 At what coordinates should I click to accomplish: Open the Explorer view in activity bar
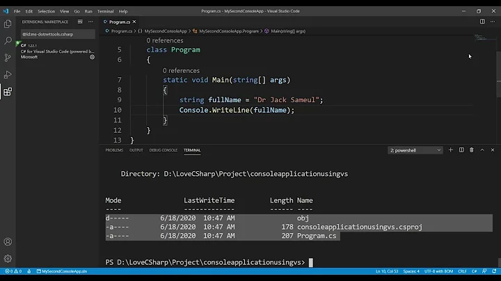pyautogui.click(x=8, y=24)
